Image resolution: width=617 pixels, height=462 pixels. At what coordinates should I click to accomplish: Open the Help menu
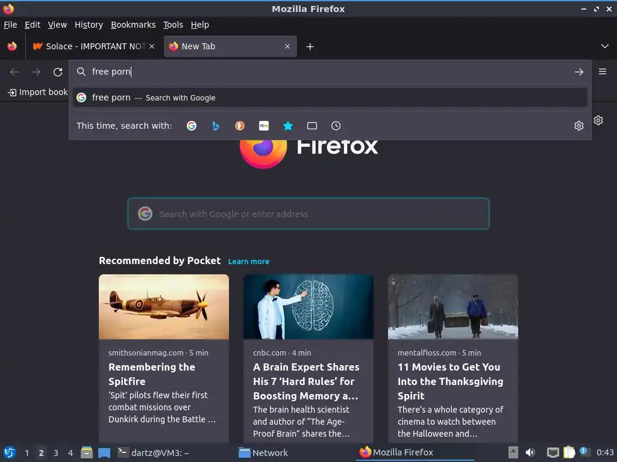(x=200, y=25)
